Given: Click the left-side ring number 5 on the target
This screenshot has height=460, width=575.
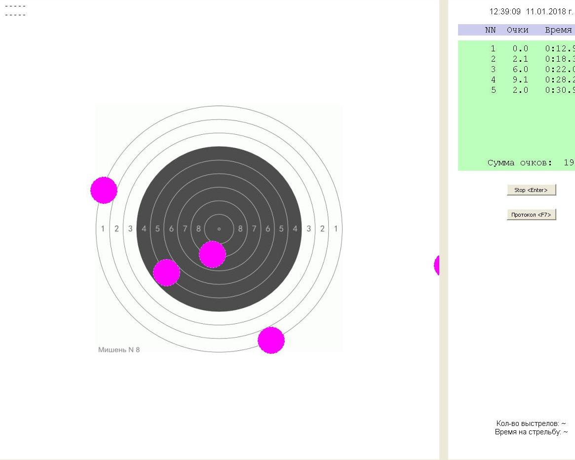Looking at the screenshot, I should [157, 229].
